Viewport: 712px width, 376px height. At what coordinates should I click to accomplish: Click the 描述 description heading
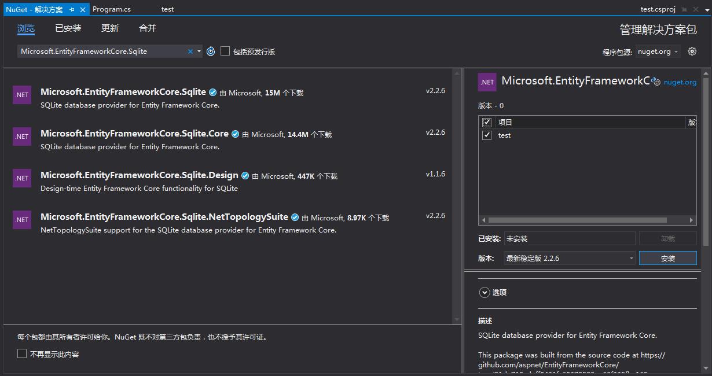[x=485, y=320]
